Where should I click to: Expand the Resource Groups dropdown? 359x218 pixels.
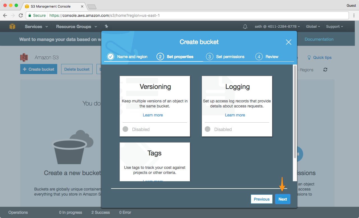click(76, 27)
